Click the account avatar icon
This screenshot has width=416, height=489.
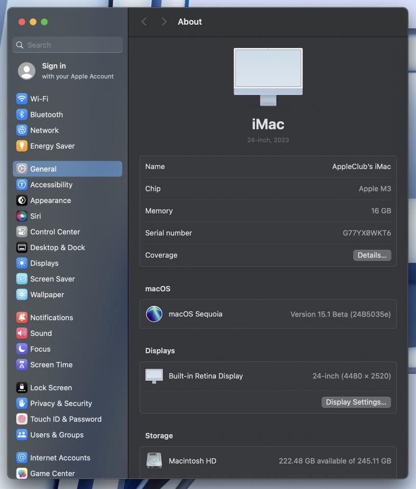click(27, 71)
